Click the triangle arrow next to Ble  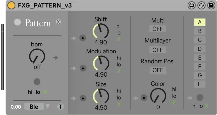48,106
